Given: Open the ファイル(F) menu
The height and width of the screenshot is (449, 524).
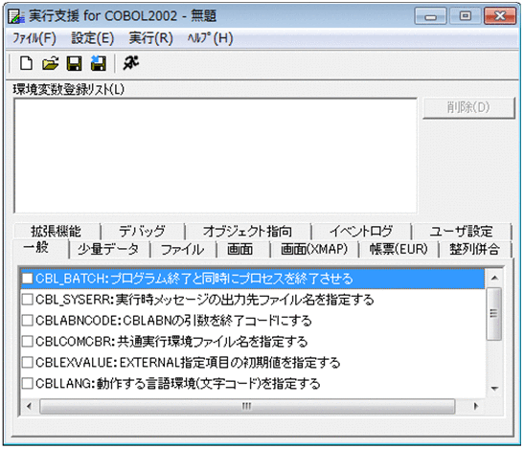Looking at the screenshot, I should click(x=34, y=38).
